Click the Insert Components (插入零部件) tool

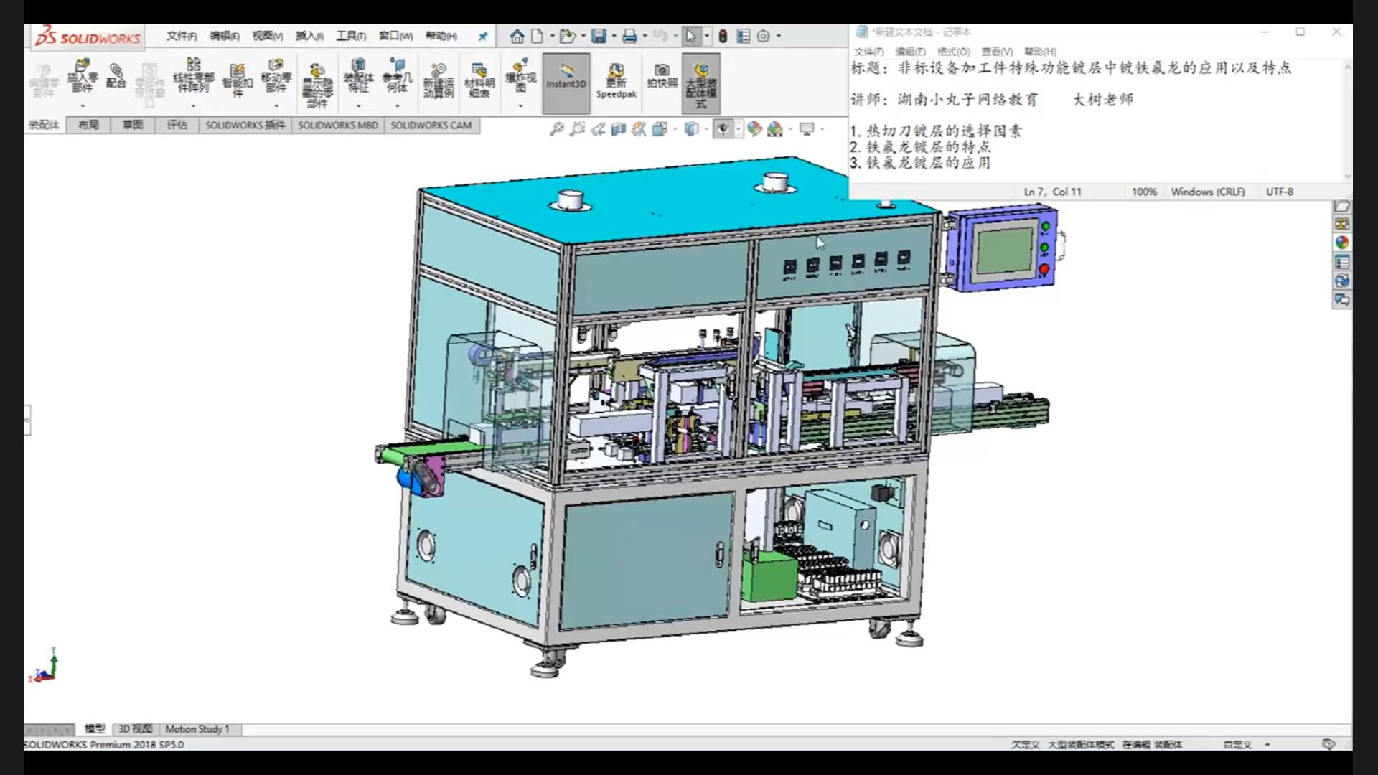83,76
